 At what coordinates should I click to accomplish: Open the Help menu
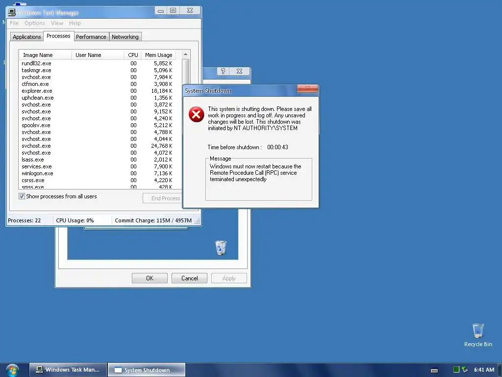pyautogui.click(x=75, y=23)
